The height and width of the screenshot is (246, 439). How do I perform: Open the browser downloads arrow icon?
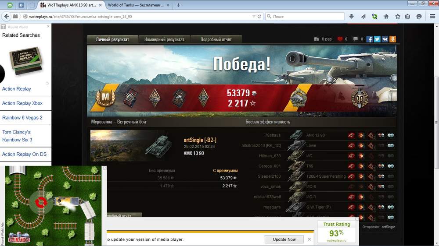(x=351, y=17)
